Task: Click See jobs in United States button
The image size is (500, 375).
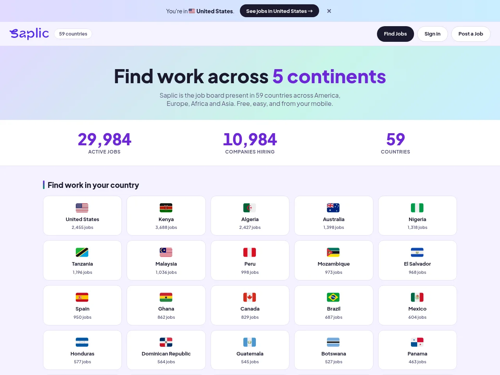Action: pos(279,11)
